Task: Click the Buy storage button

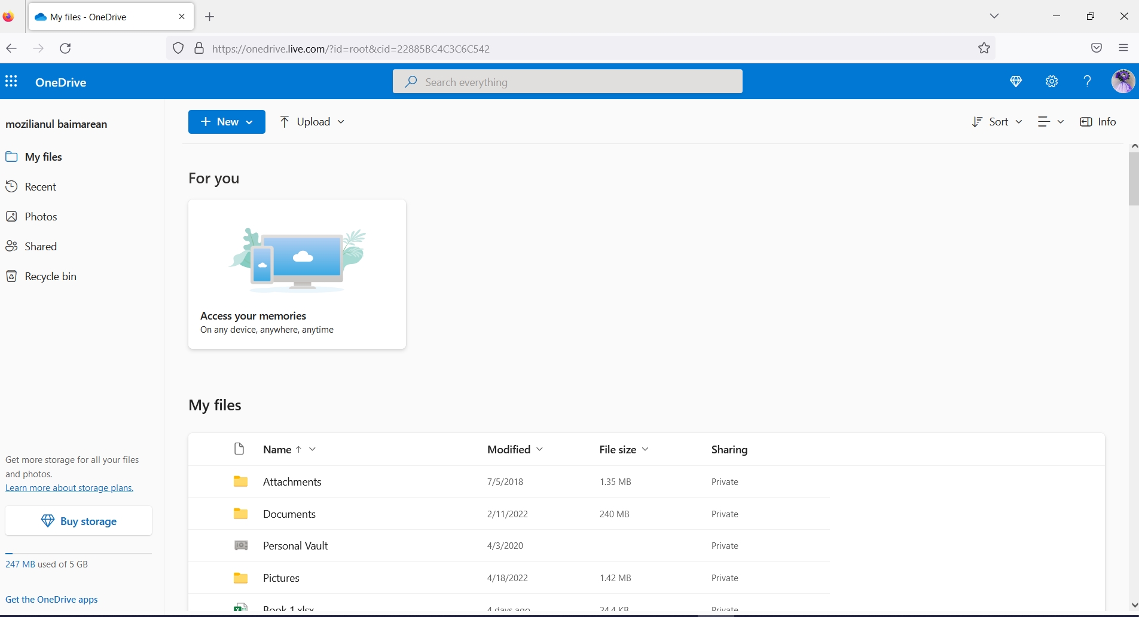Action: coord(78,520)
